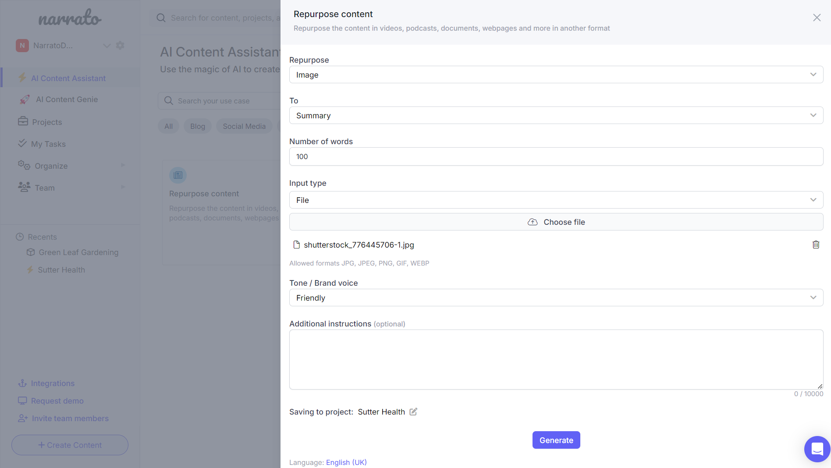Click the Integrations anchor icon
The image size is (831, 468).
click(22, 383)
